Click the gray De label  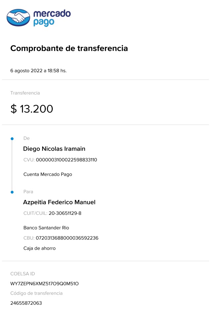click(27, 138)
